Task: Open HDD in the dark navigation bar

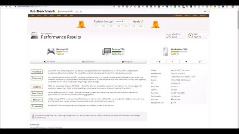Action: 52,16
